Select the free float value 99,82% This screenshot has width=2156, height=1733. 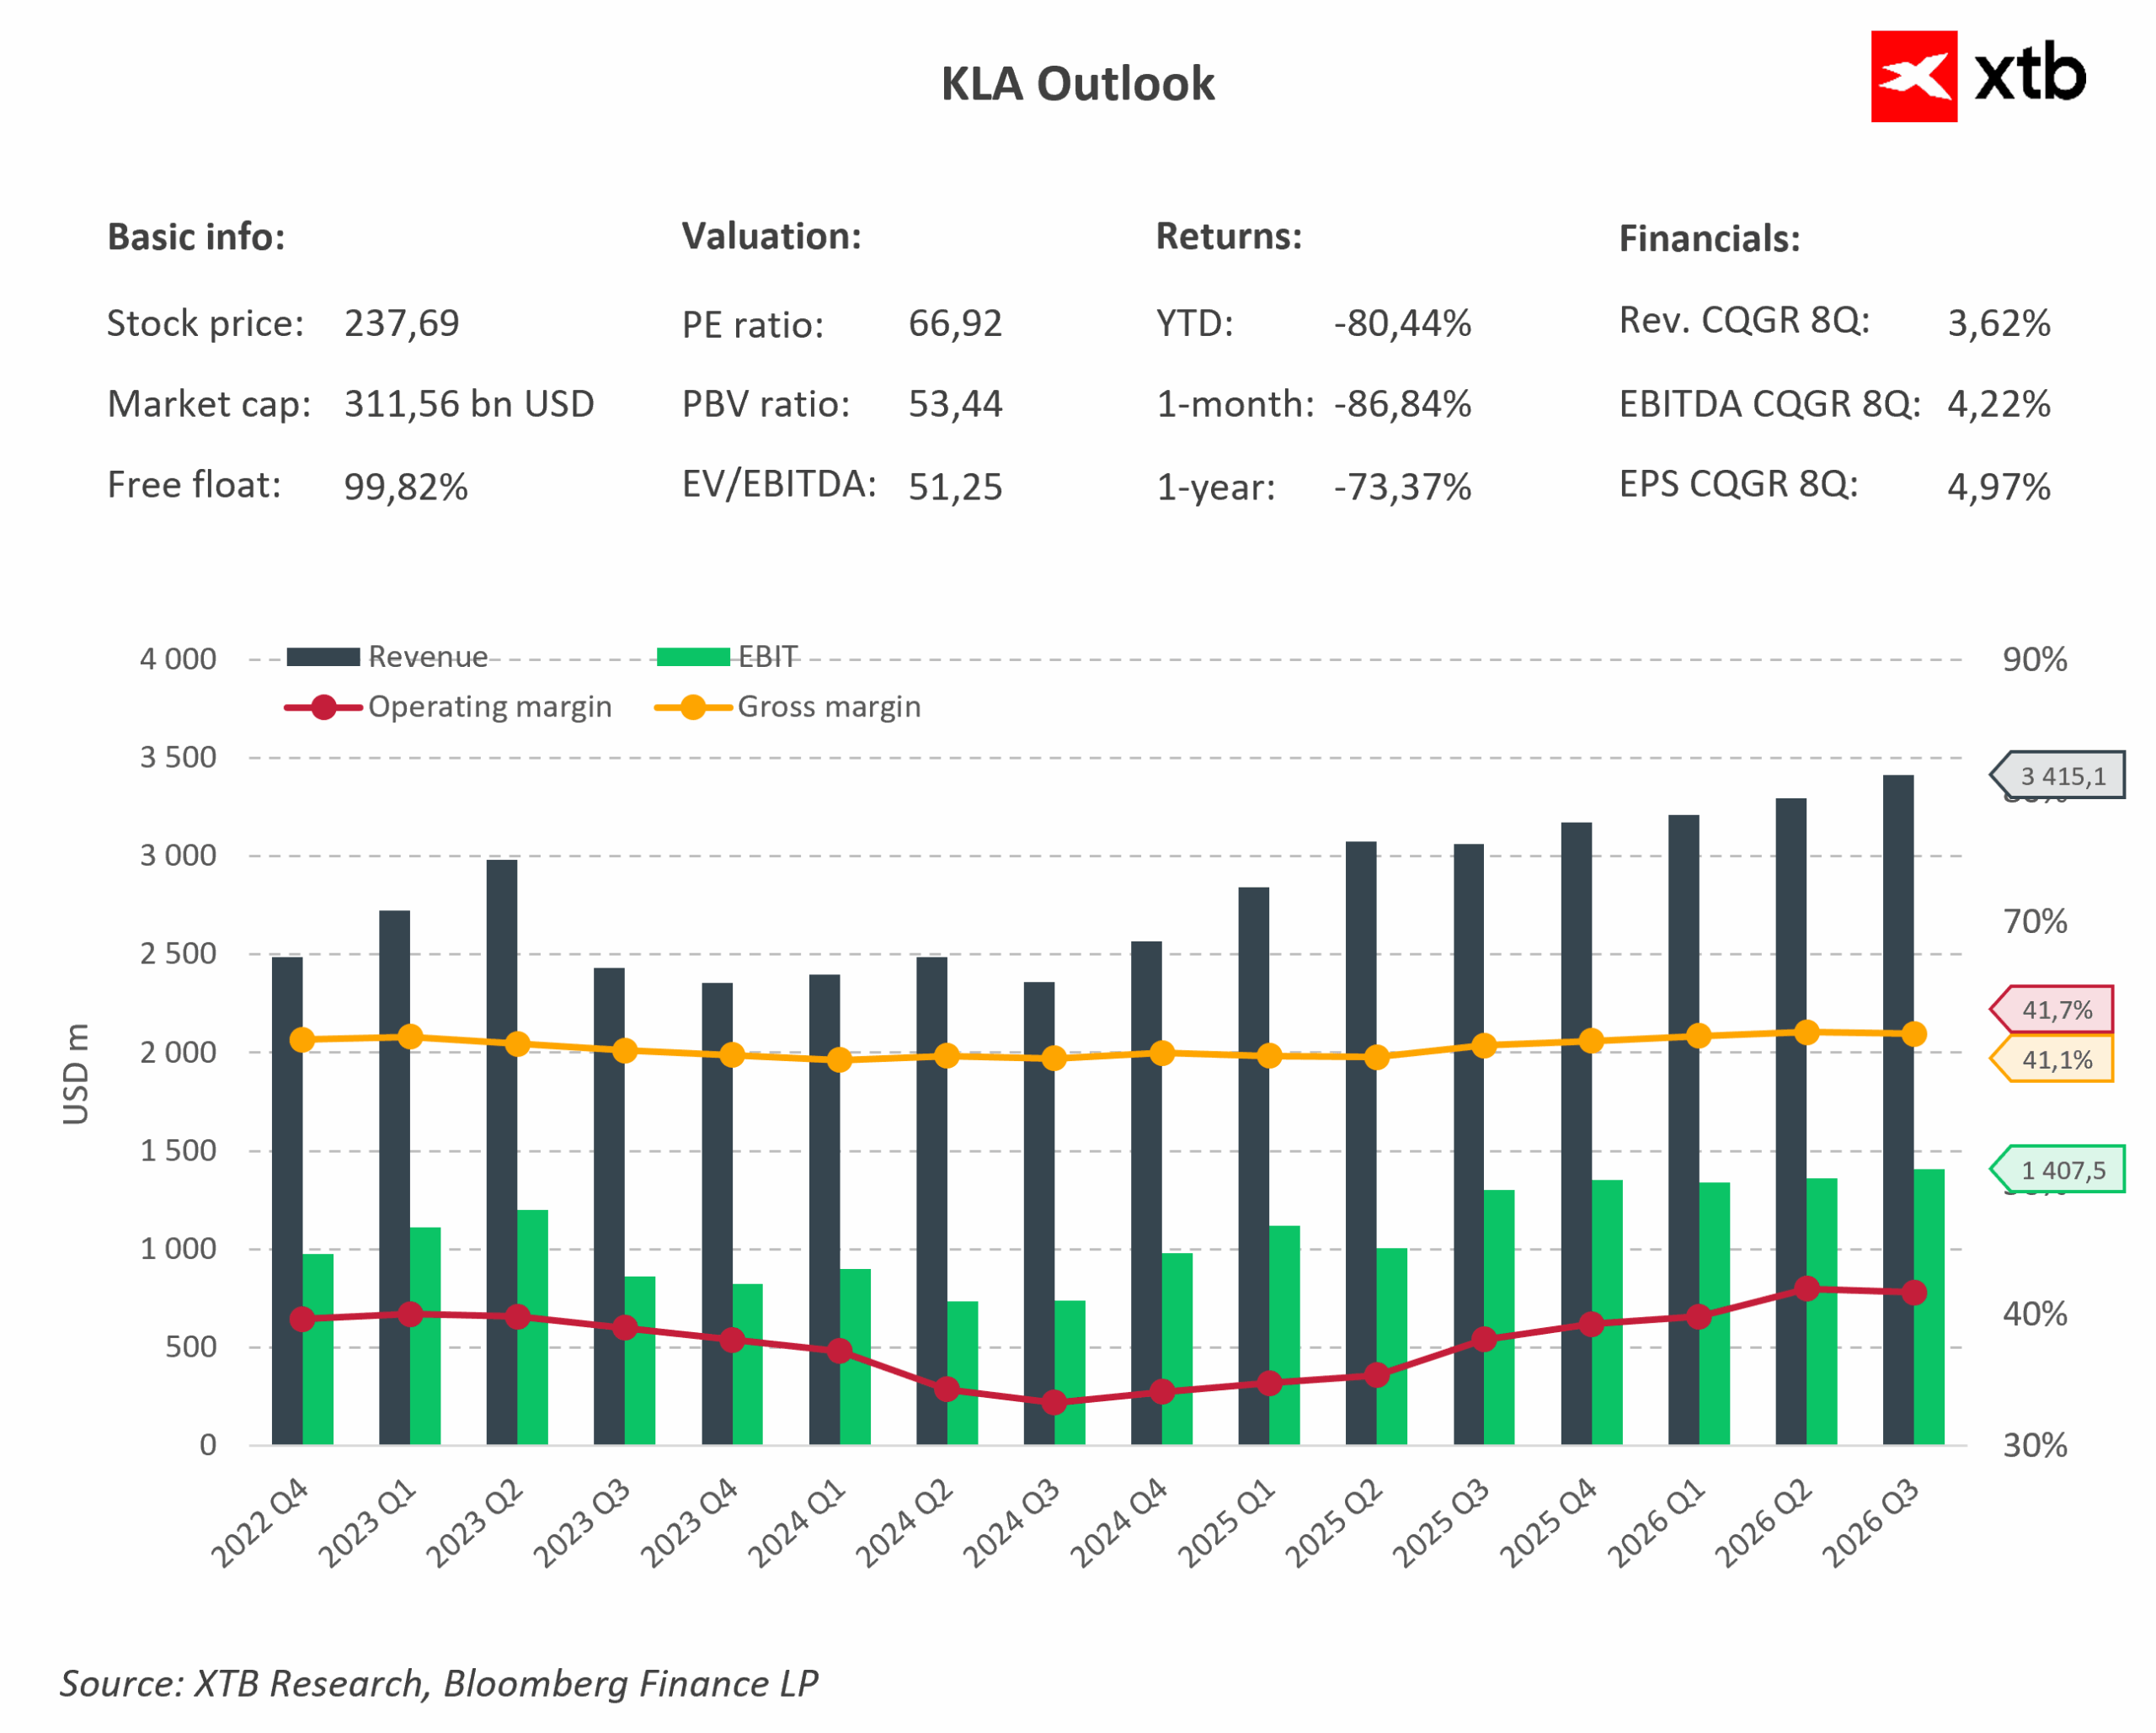[406, 487]
